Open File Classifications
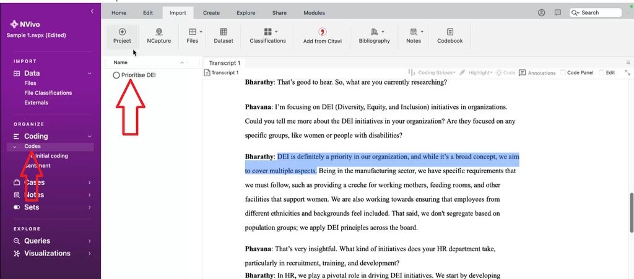Viewport: 634px width, 279px height. pos(48,93)
